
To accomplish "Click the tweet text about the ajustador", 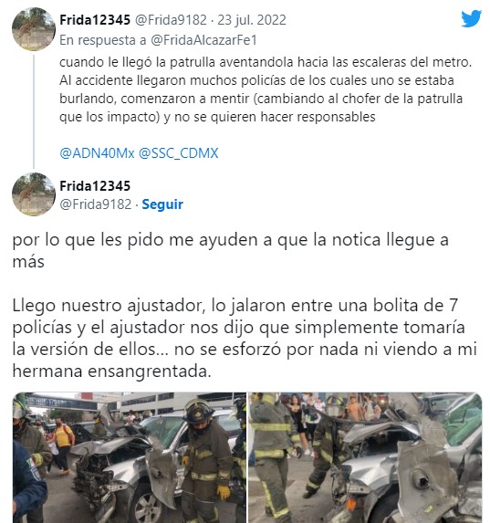I will point(245,339).
